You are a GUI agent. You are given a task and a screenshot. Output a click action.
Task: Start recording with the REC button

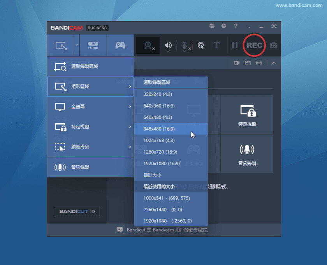click(254, 45)
